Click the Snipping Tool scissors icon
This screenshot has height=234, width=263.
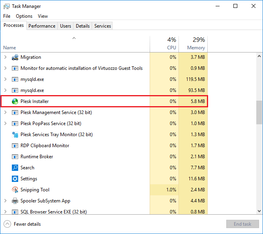(15, 190)
